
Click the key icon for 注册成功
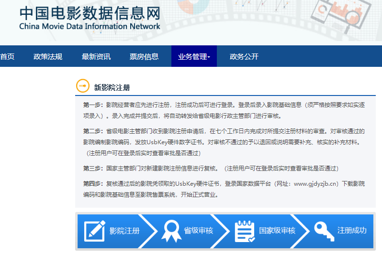click(324, 231)
